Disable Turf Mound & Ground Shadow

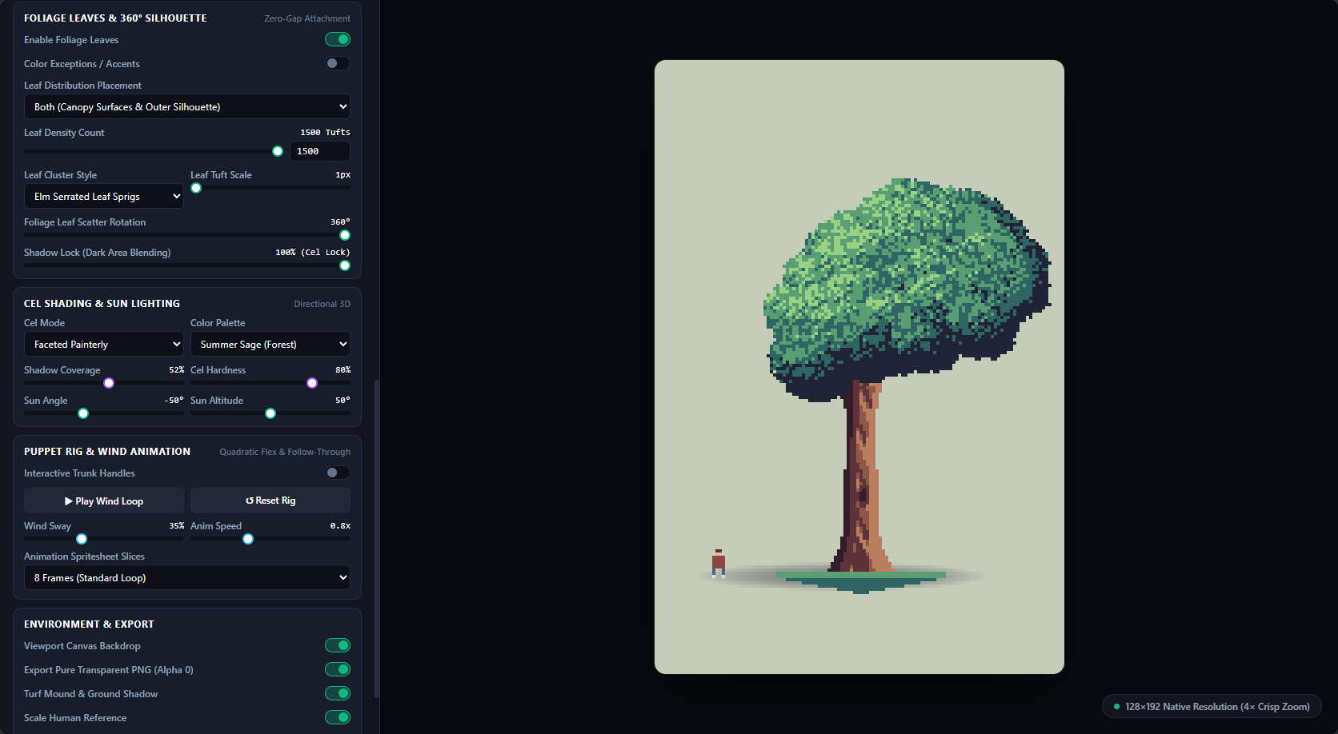click(338, 693)
